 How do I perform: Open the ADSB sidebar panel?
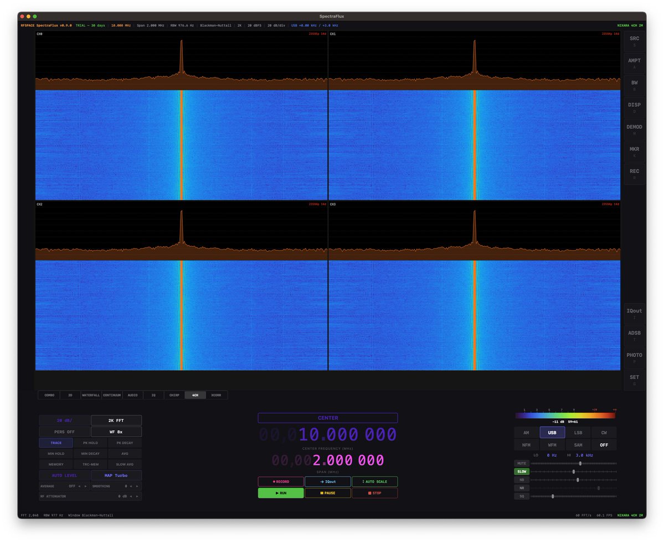[x=634, y=336]
